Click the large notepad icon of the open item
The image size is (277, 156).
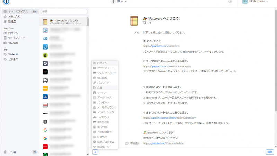[134, 21]
